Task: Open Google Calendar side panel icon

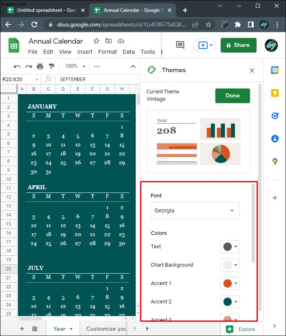Action: (275, 70)
